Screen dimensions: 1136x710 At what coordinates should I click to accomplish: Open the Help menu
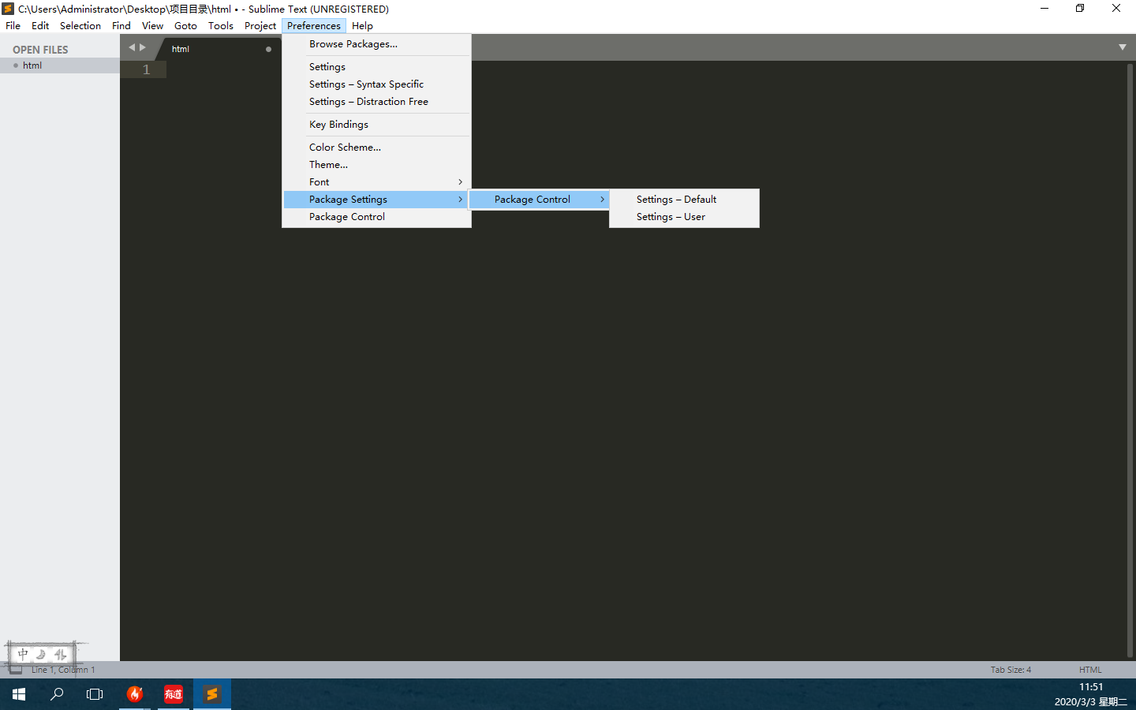click(362, 25)
